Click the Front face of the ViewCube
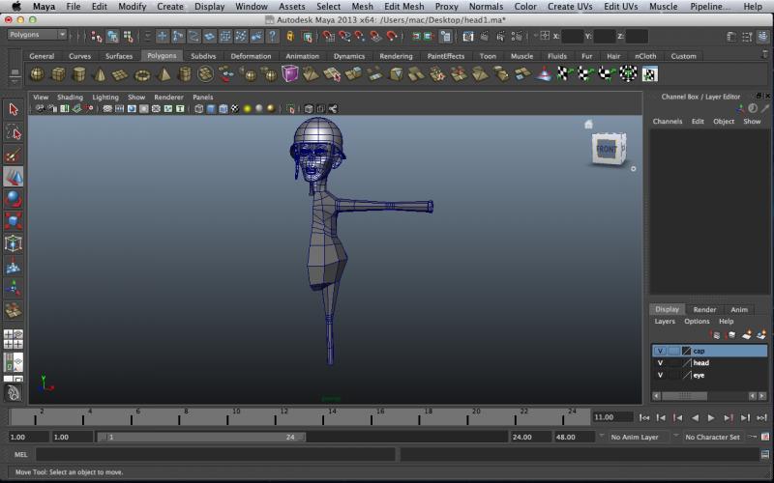 [606, 150]
